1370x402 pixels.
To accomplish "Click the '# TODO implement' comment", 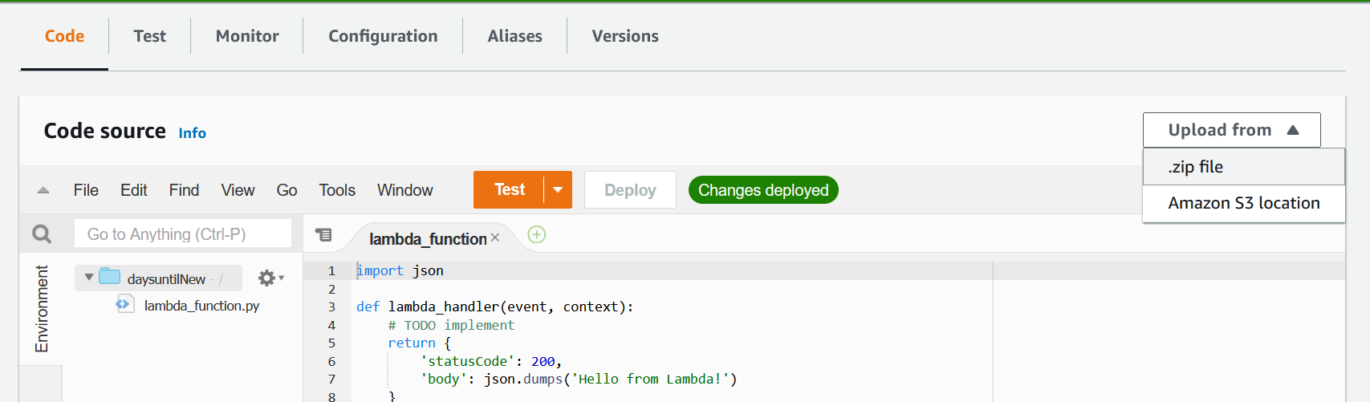I will coord(451,325).
